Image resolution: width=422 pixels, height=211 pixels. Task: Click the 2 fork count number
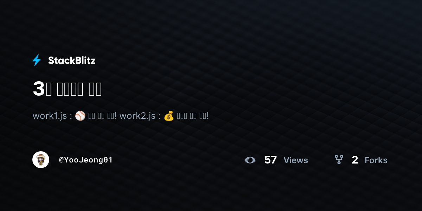coord(355,160)
